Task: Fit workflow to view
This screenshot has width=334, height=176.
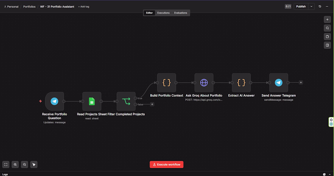Action: (x=6, y=164)
